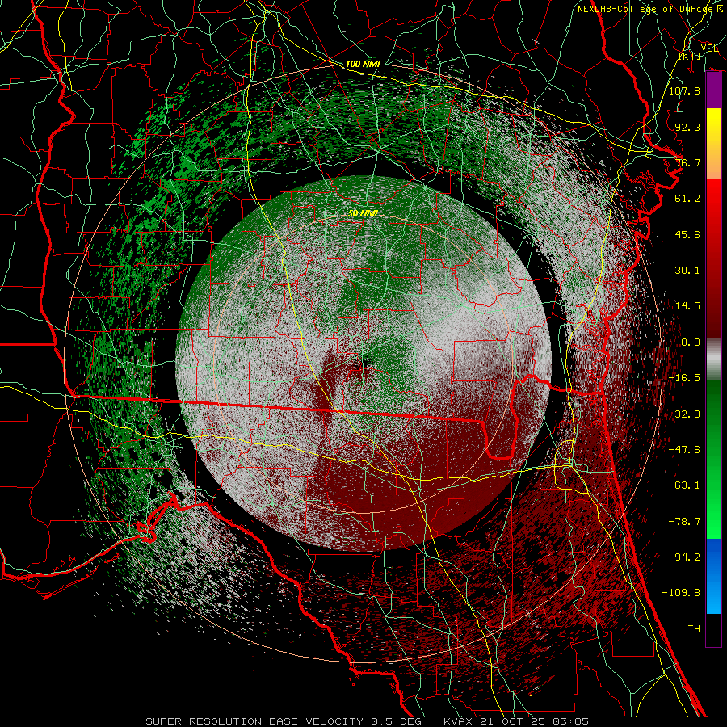Click the 30.1 legend value

687,271
